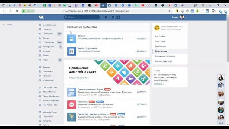
Task: Open Новости in left menu
Action: click(x=47, y=29)
